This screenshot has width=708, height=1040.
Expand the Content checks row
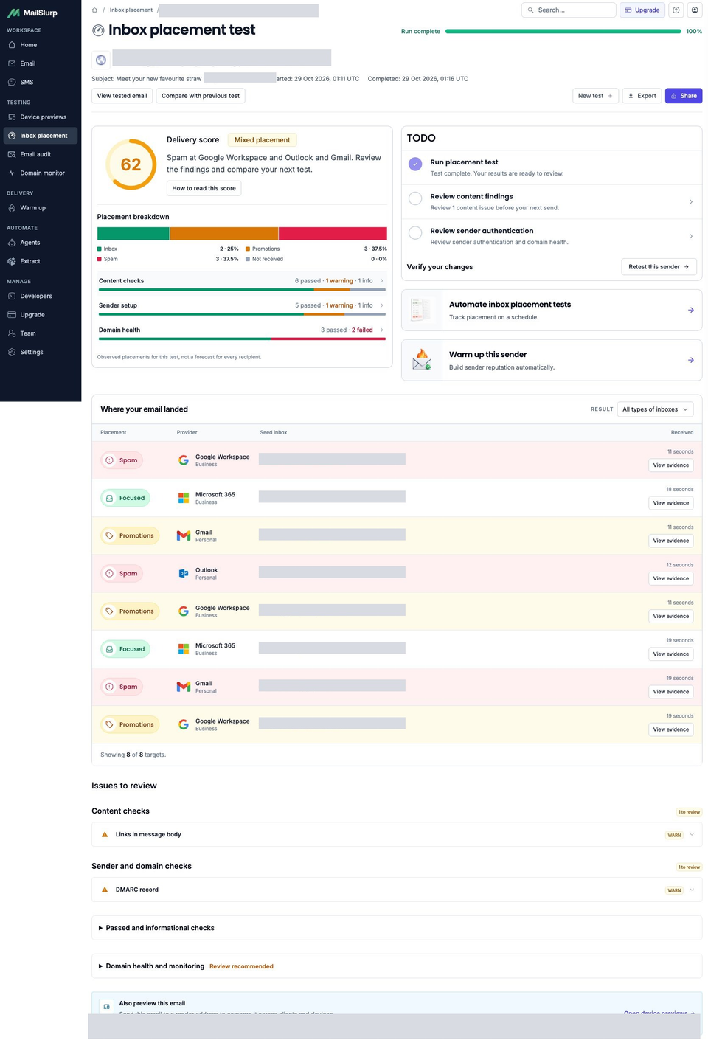coord(242,282)
